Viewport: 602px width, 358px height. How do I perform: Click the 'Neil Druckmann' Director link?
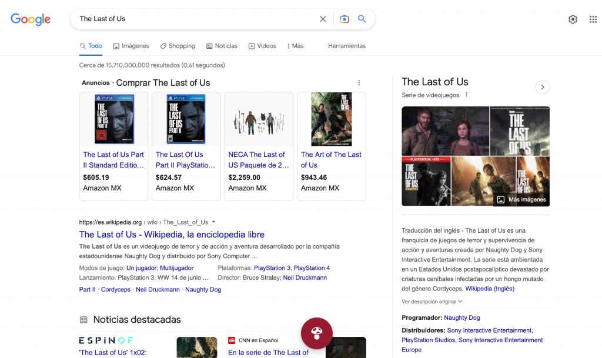(x=305, y=277)
